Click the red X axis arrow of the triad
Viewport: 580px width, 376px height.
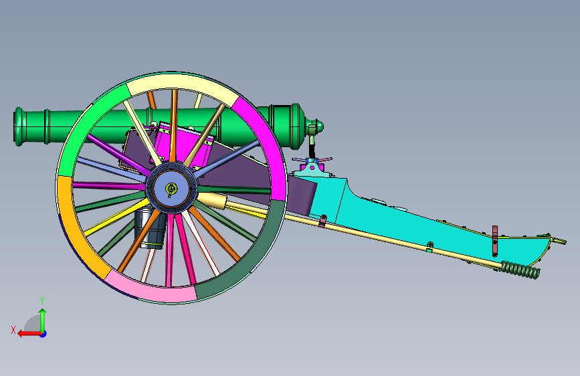pyautogui.click(x=29, y=334)
